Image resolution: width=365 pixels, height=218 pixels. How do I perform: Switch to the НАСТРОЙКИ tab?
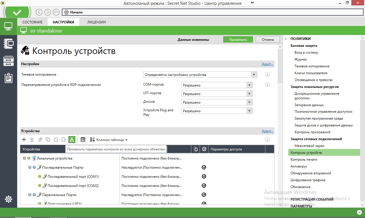(x=63, y=22)
